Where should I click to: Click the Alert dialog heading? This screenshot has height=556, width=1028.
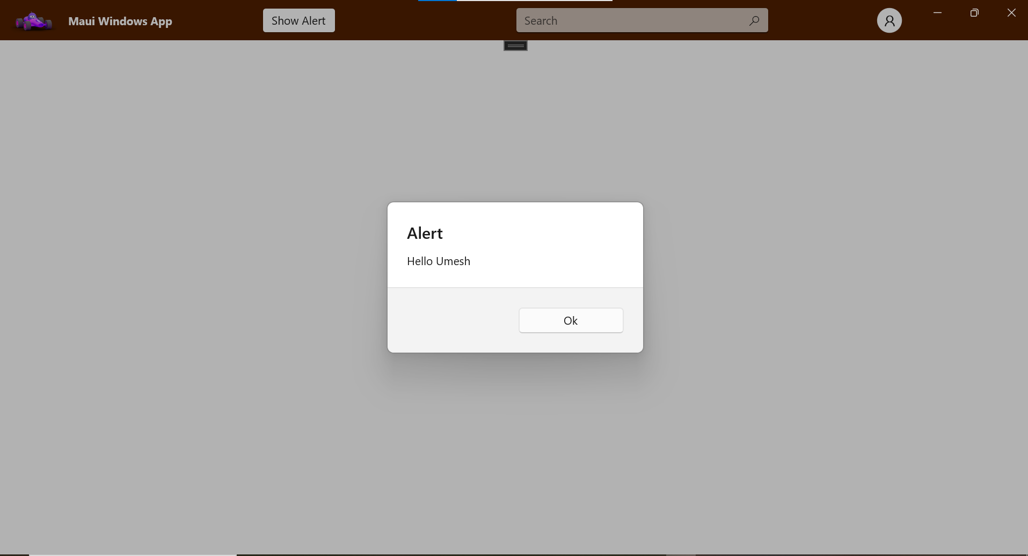(425, 233)
